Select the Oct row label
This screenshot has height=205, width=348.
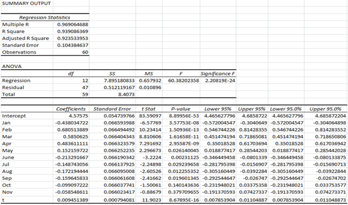[x=6, y=185]
